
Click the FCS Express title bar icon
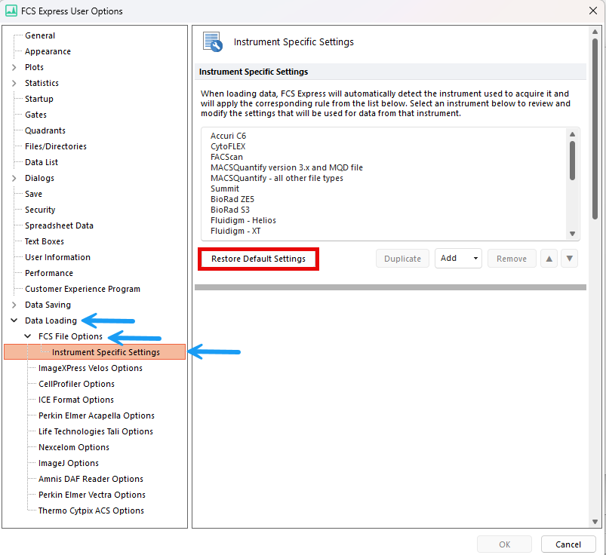tap(11, 11)
